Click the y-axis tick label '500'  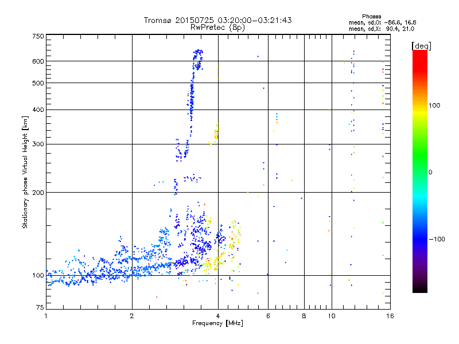tap(38, 83)
